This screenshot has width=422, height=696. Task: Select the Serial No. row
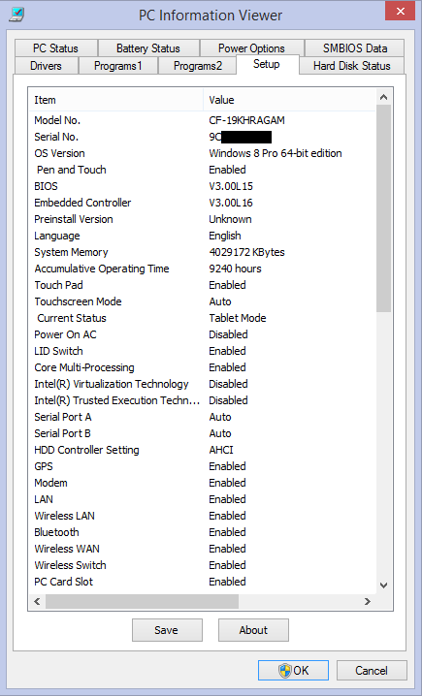[x=202, y=137]
